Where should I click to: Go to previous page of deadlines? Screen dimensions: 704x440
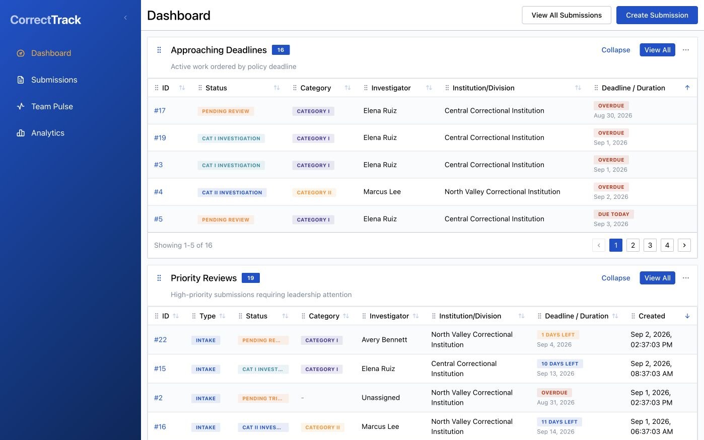[599, 245]
